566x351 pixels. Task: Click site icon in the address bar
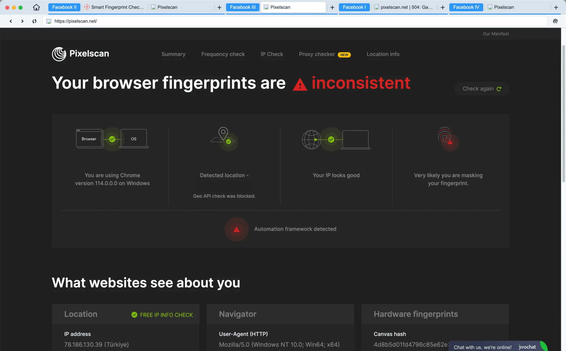click(x=49, y=21)
